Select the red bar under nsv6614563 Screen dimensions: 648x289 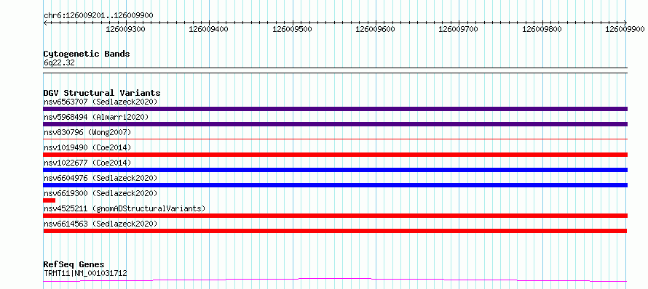click(x=335, y=231)
